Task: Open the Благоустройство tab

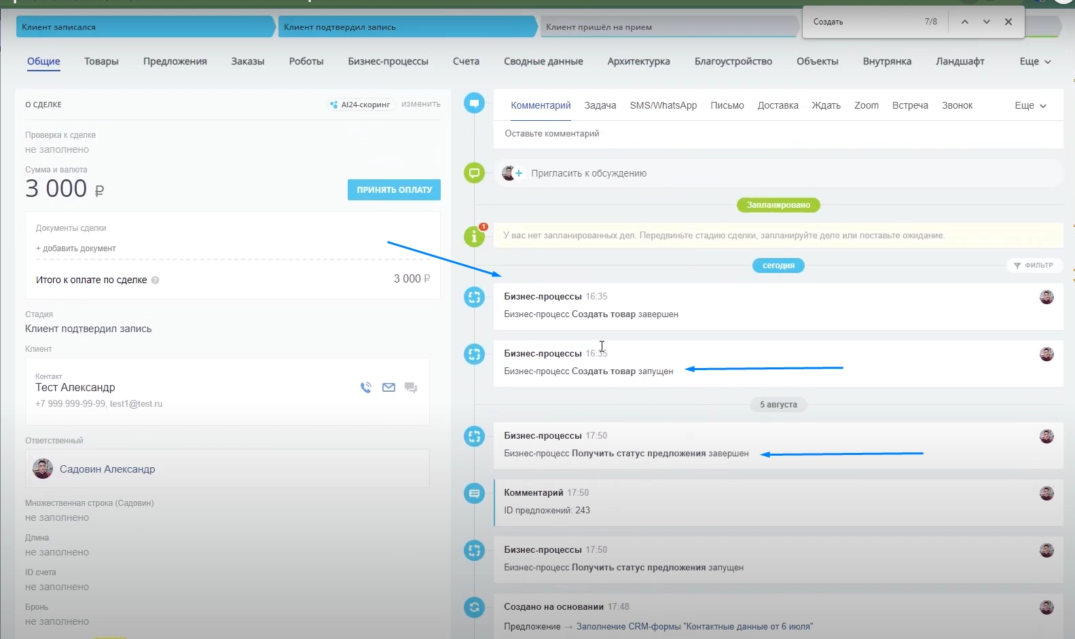Action: click(x=733, y=61)
